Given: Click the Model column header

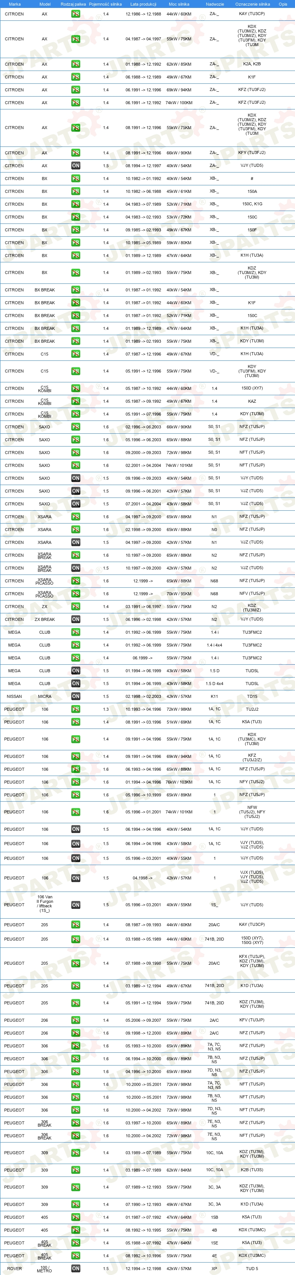Looking at the screenshot, I should [45, 4].
